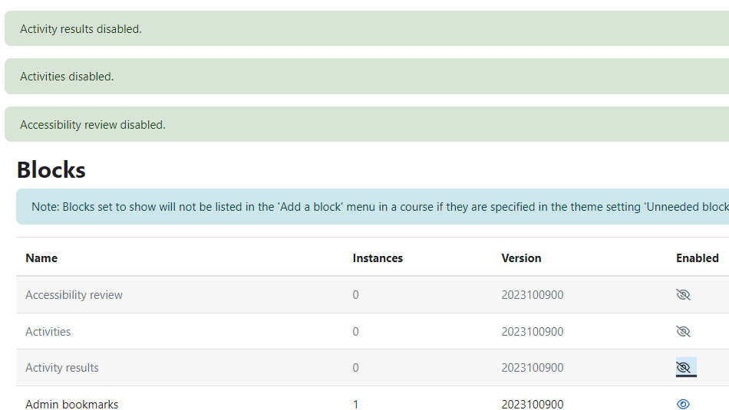Enable the Activity results block via eye icon
This screenshot has height=410, width=729.
click(683, 368)
